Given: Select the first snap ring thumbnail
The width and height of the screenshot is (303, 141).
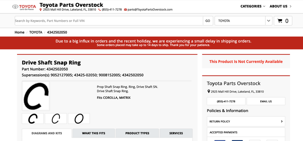Looking at the screenshot, I should click(x=33, y=118).
